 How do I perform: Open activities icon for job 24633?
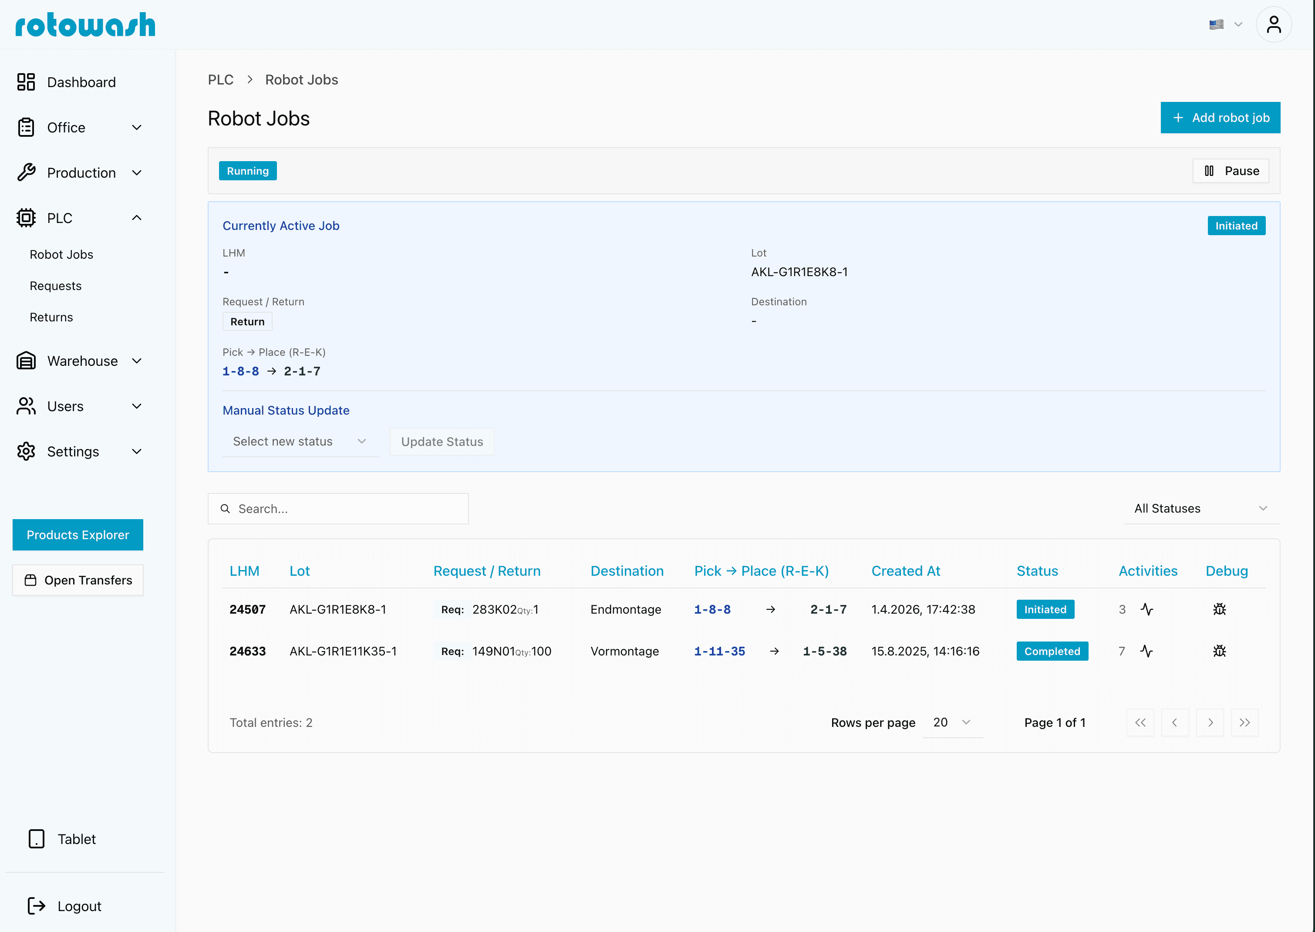click(1147, 652)
